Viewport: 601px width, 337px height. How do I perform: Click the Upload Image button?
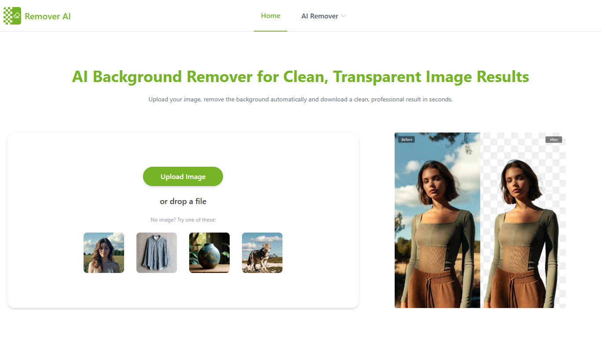pos(183,176)
